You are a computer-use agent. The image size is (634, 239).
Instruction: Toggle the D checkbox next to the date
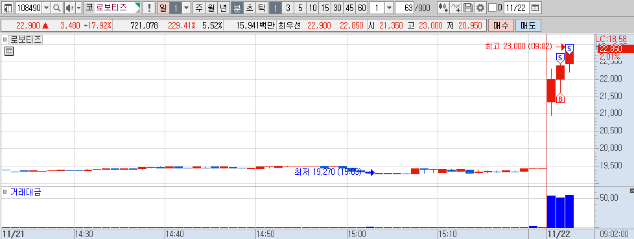click(492, 8)
